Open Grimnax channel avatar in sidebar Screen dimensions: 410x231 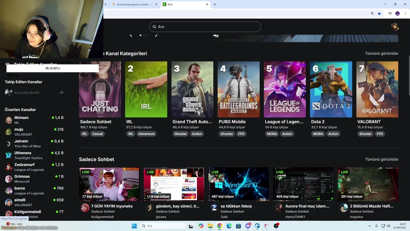[x=9, y=179]
